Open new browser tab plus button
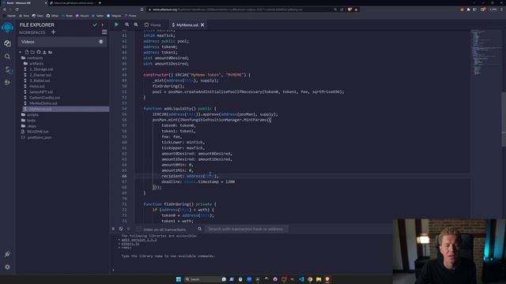Image resolution: width=506 pixels, height=284 pixels. (x=100, y=3)
